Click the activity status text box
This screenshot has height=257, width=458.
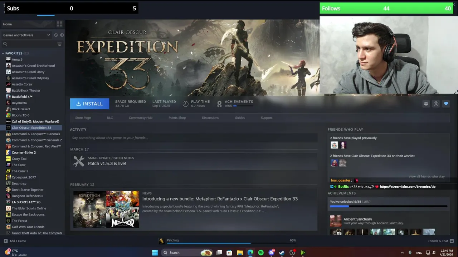[x=194, y=138]
